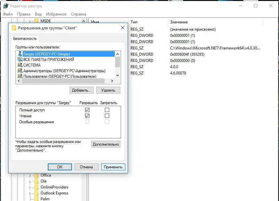The height and width of the screenshot is (201, 279).
Task: Click the Palm folder icon in tree
Action: pyautogui.click(x=37, y=199)
